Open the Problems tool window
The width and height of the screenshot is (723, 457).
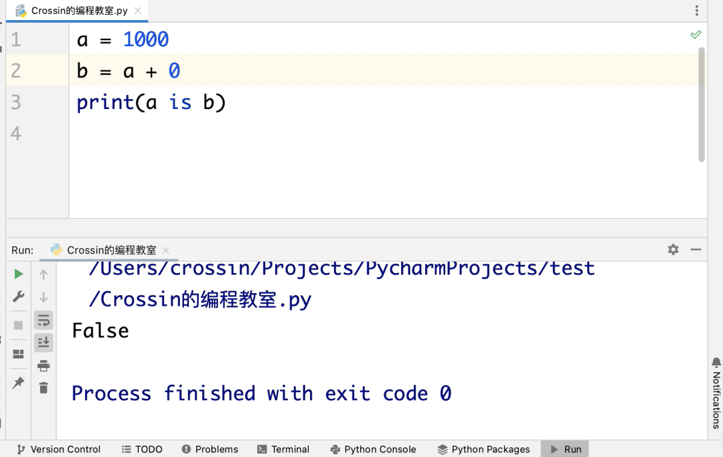pos(210,449)
